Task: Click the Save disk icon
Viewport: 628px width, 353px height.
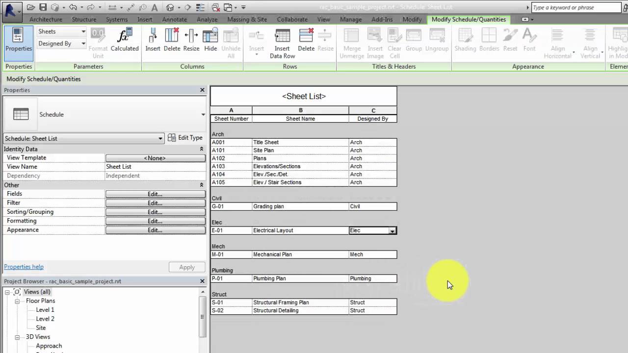Action: tap(43, 7)
